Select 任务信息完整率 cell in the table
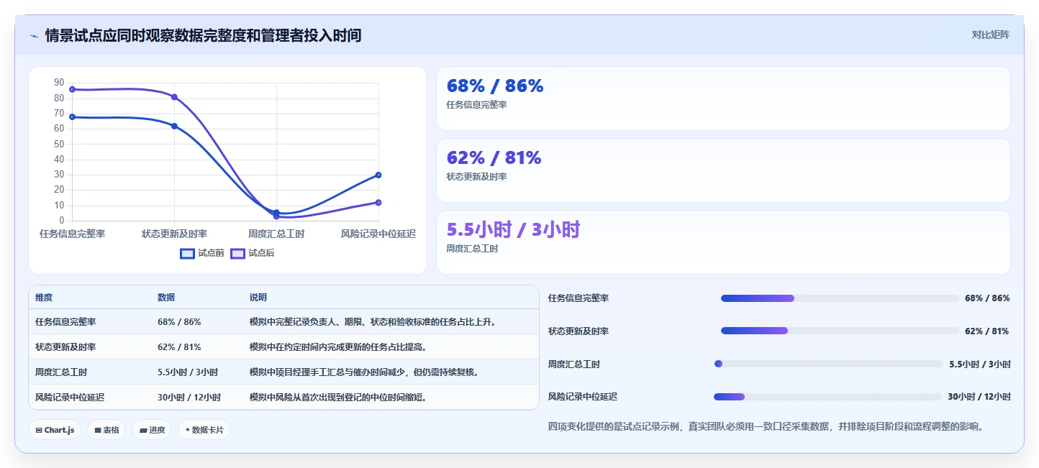The width and height of the screenshot is (1039, 468). (65, 322)
